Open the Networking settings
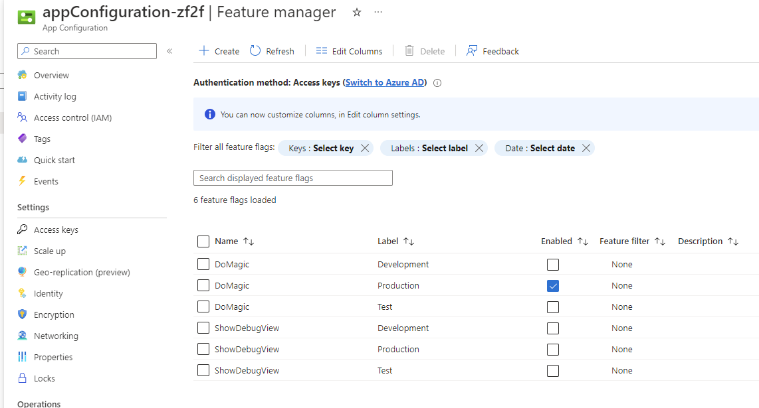The image size is (759, 408). [x=54, y=335]
